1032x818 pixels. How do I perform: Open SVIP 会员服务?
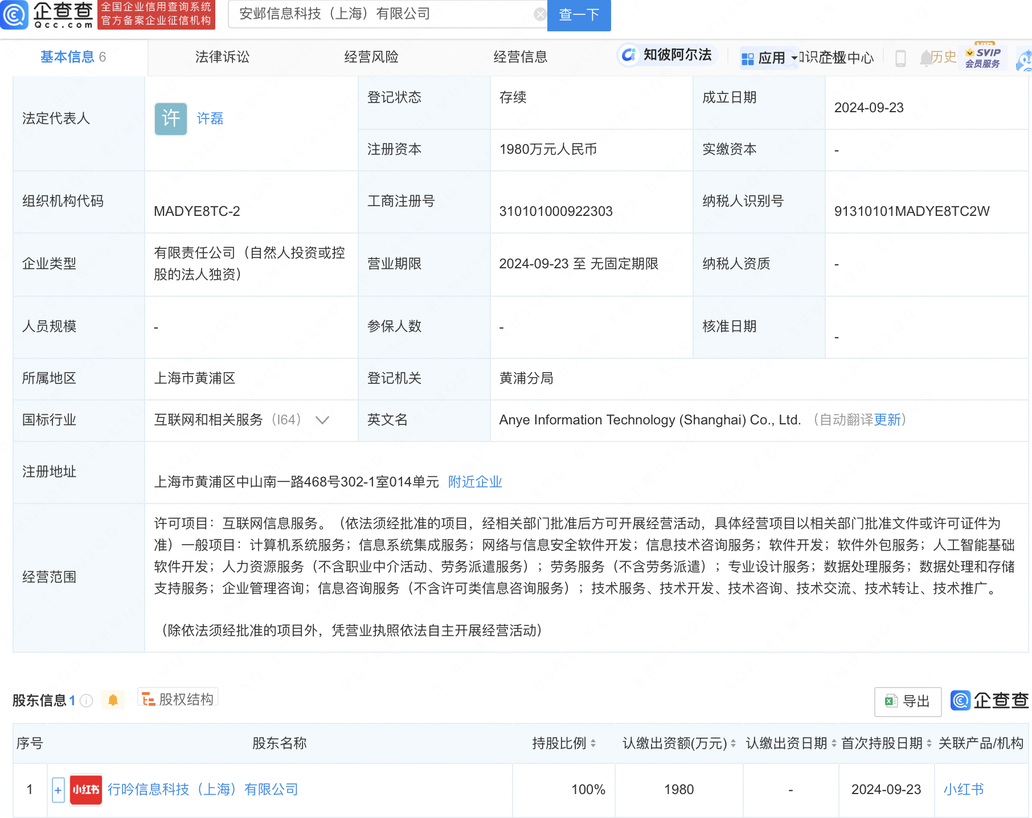[982, 58]
